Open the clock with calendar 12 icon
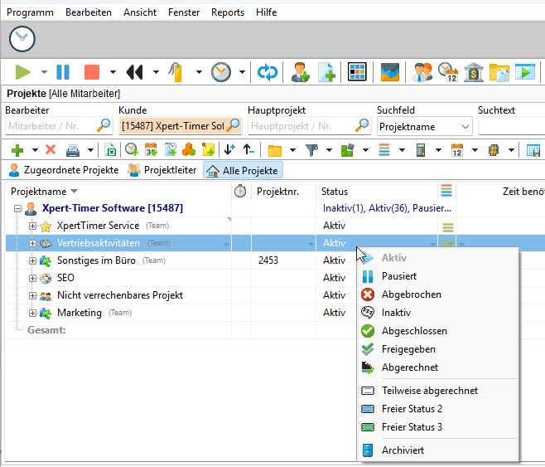545x467 pixels. tap(448, 72)
